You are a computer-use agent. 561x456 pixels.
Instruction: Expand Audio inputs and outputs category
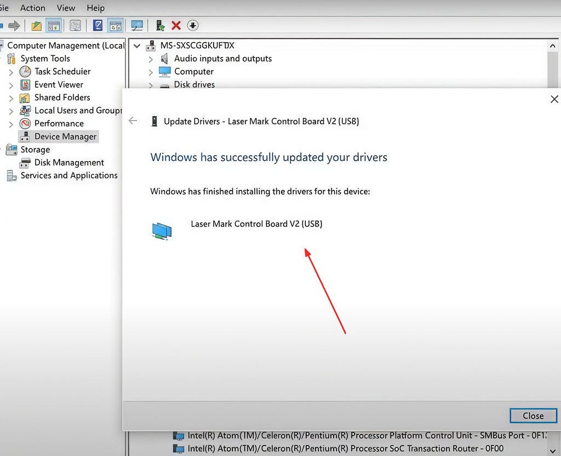(151, 59)
